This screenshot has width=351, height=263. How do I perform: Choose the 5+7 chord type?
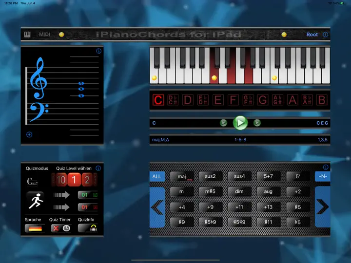pyautogui.click(x=269, y=176)
